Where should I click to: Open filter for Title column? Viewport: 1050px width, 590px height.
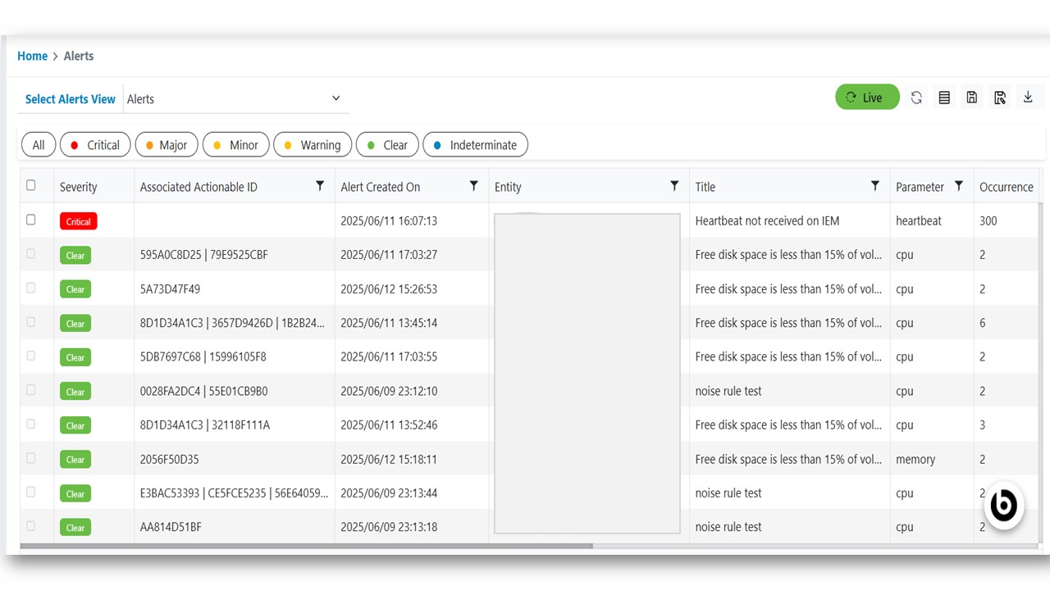[x=875, y=186]
